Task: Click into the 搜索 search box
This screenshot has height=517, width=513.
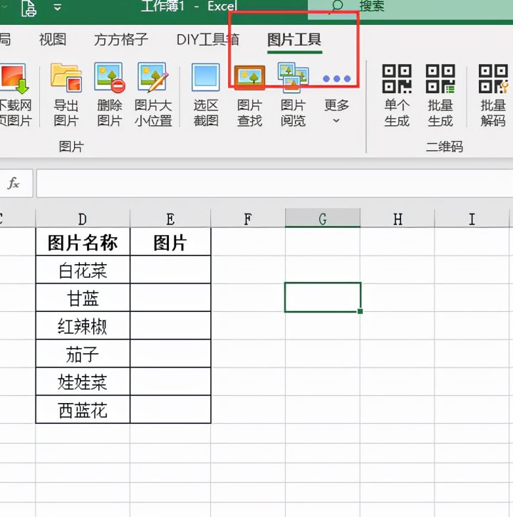Action: click(410, 9)
